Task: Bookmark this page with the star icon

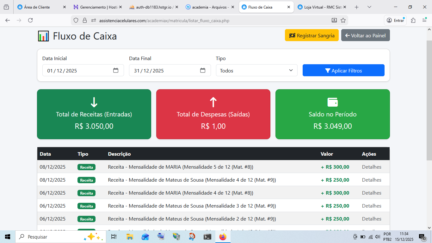Action: (343, 21)
